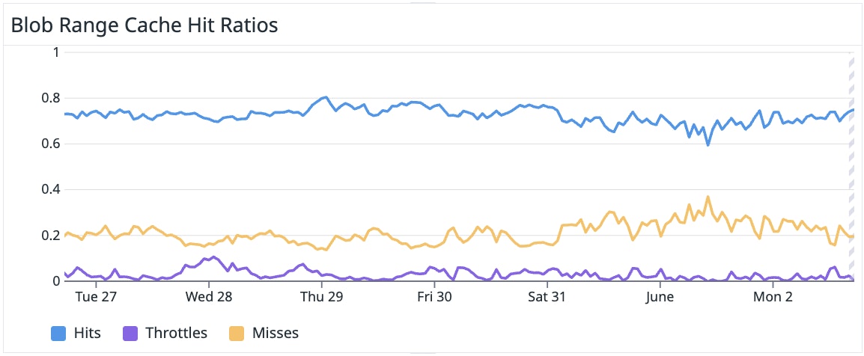
Task: Select the Tue 27 x-axis label
Action: pyautogui.click(x=97, y=297)
